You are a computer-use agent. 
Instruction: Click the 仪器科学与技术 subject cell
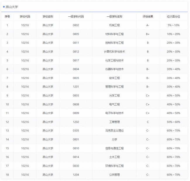pyautogui.click(x=115, y=69)
